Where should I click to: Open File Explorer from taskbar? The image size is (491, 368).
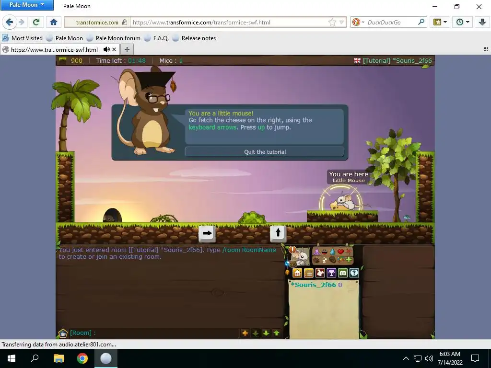(58, 358)
